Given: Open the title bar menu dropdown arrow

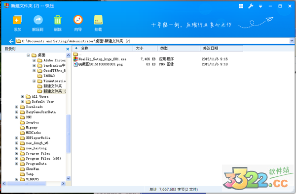Looking at the screenshot, I should [260, 6].
